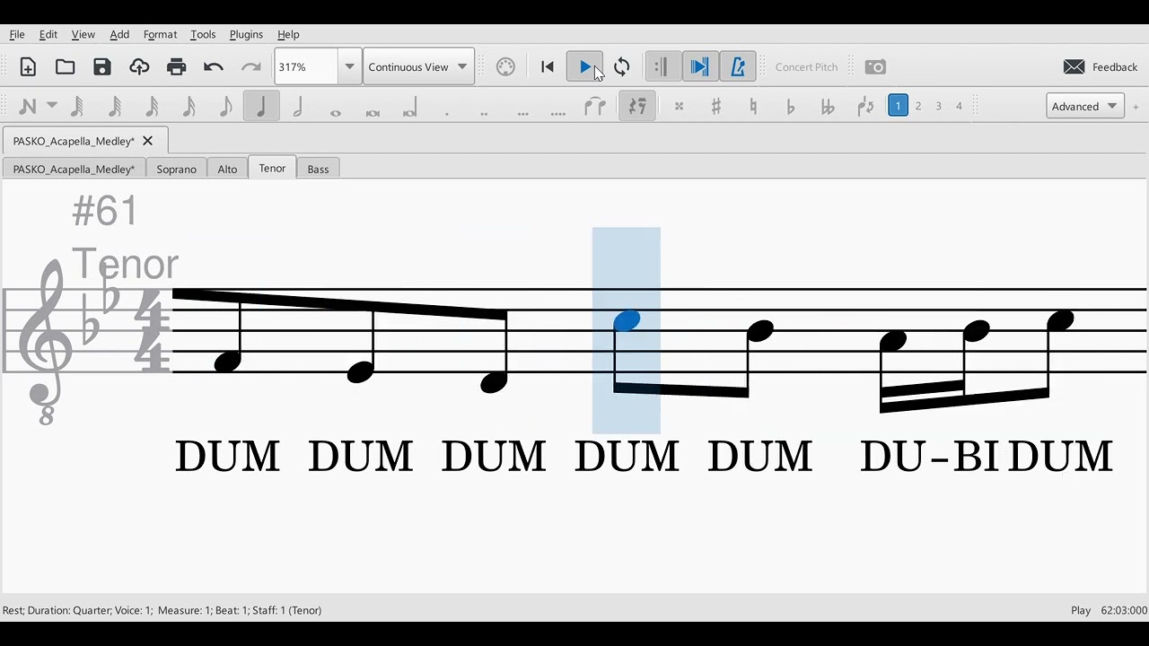Toggle note input mode (N)
The image size is (1149, 646).
28,107
